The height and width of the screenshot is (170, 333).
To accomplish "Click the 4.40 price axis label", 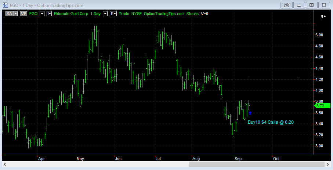I will pos(319,68).
